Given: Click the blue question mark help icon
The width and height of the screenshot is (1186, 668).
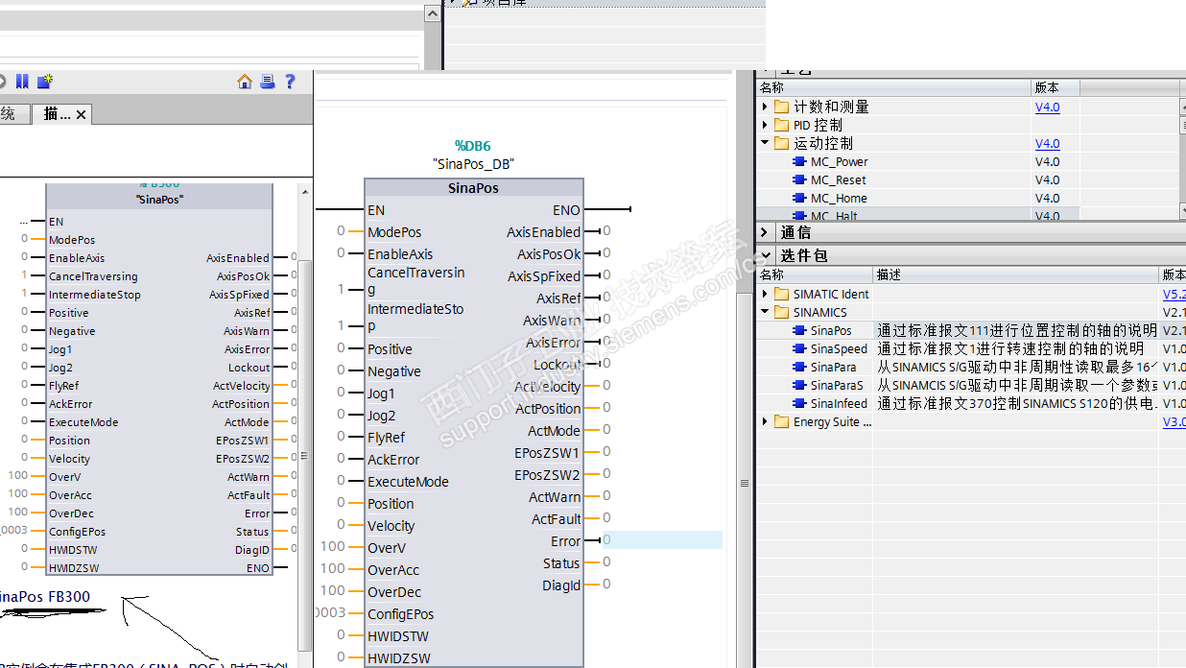Looking at the screenshot, I should (290, 82).
